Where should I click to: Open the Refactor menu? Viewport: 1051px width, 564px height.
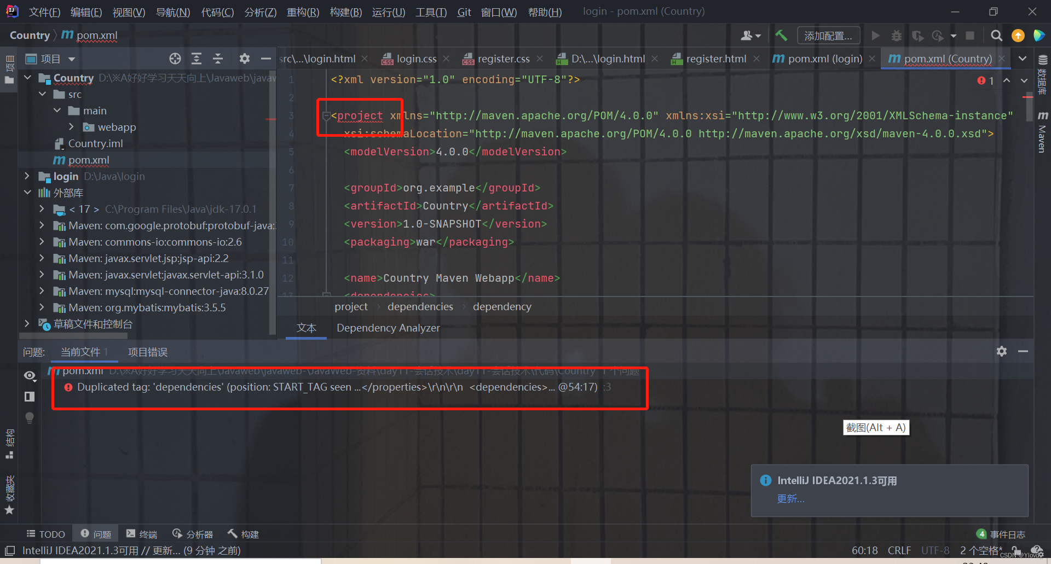click(303, 11)
